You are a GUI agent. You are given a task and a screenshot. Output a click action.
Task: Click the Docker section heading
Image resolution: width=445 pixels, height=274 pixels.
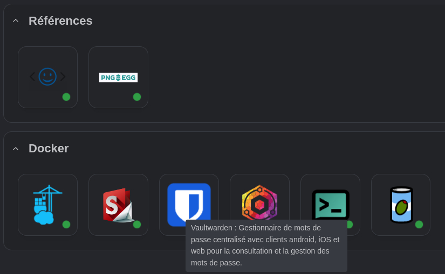click(x=49, y=149)
